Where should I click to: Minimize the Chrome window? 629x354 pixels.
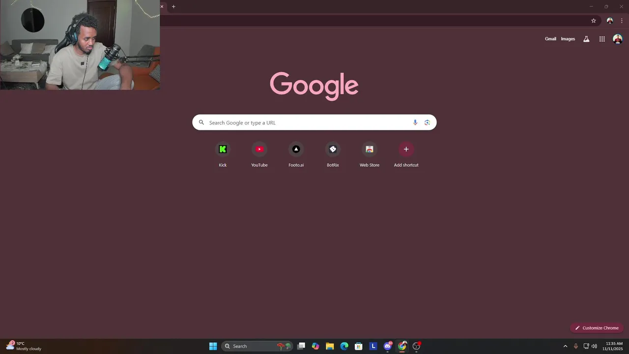pyautogui.click(x=591, y=6)
